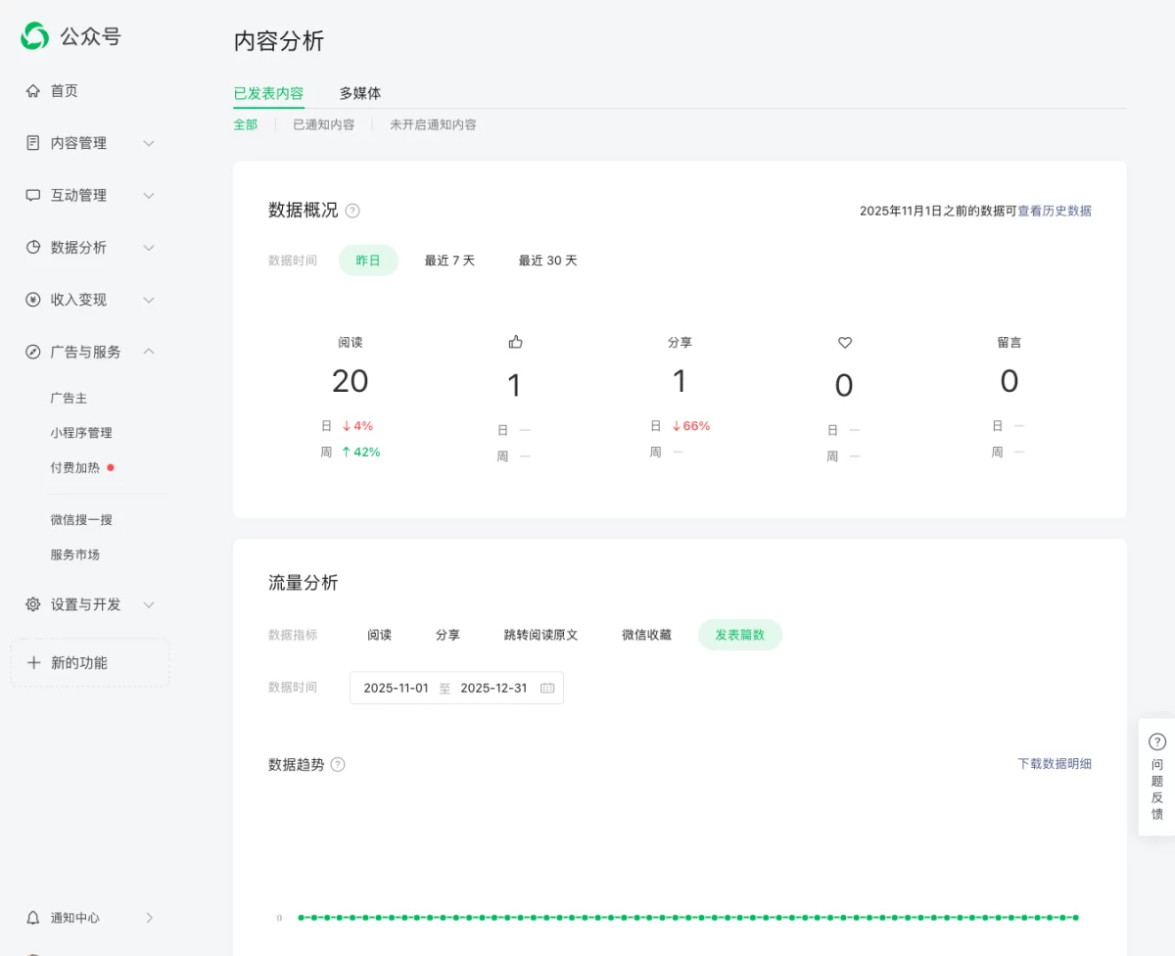
Task: Click the 分享 daily decrease value 66%
Action: (x=696, y=426)
